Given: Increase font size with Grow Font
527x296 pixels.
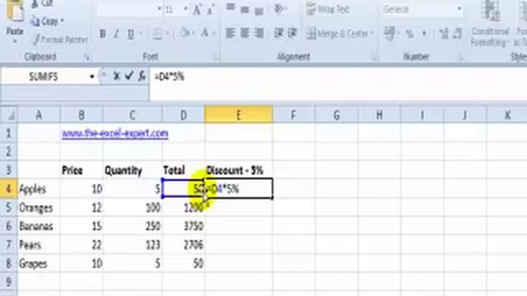Looking at the screenshot, I should click(198, 10).
